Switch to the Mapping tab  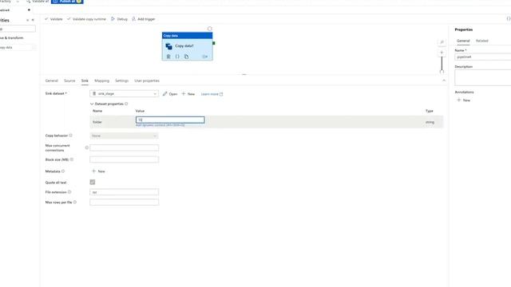(101, 81)
